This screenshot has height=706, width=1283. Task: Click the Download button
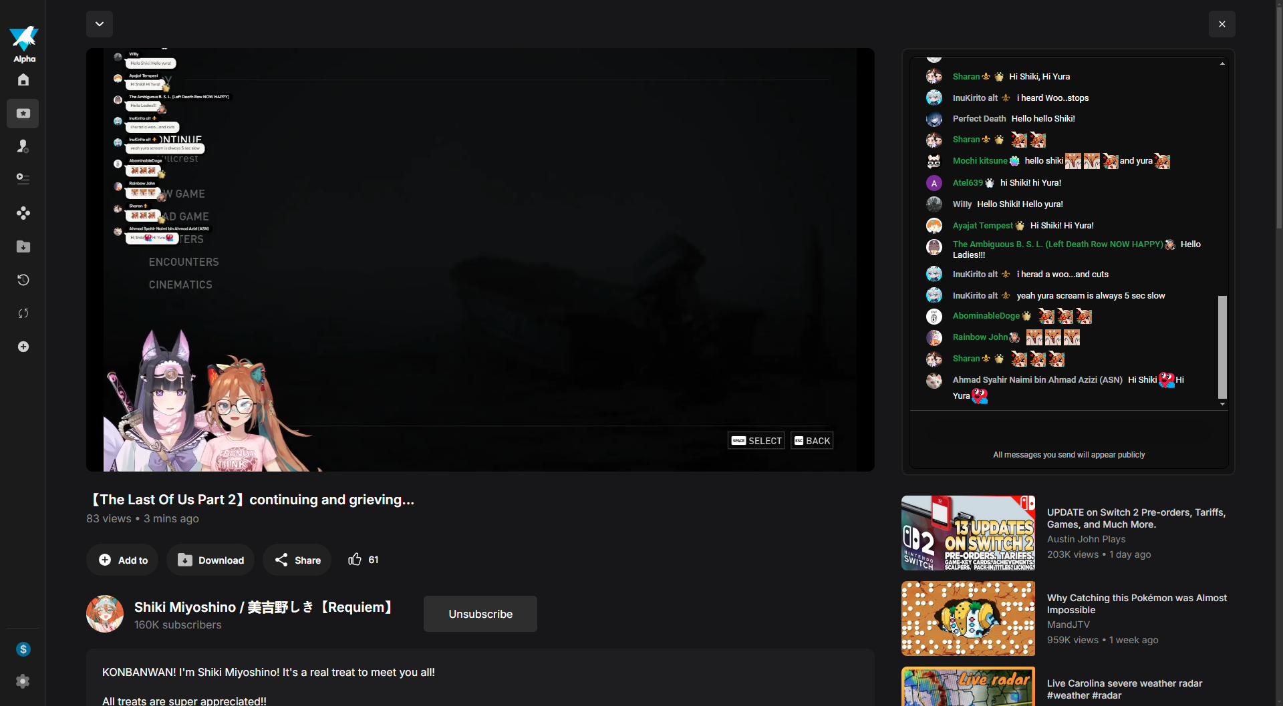210,560
